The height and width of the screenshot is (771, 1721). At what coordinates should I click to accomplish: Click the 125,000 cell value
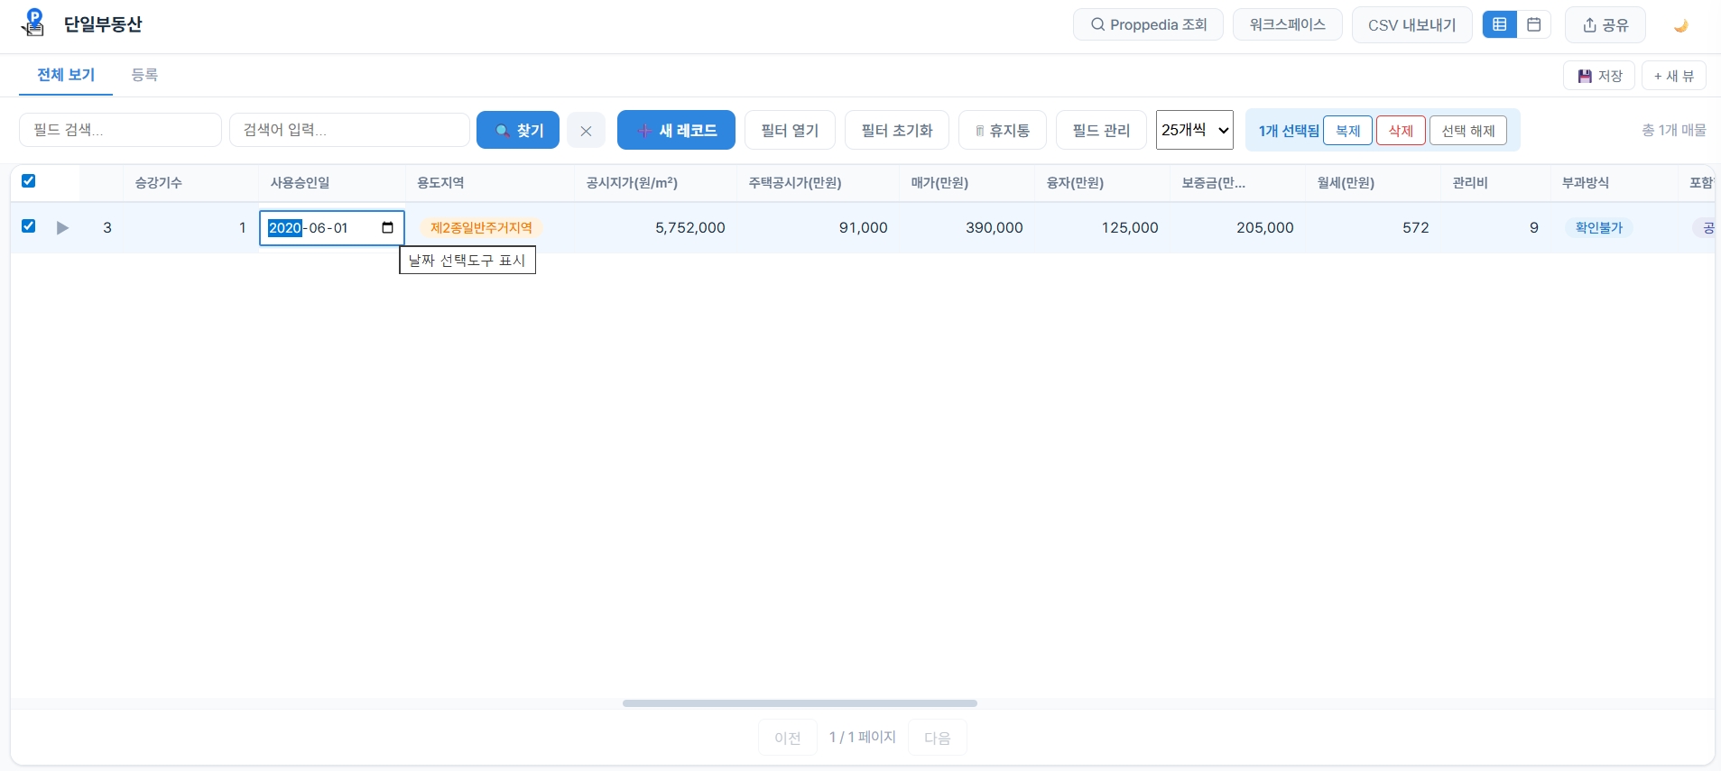click(1130, 227)
